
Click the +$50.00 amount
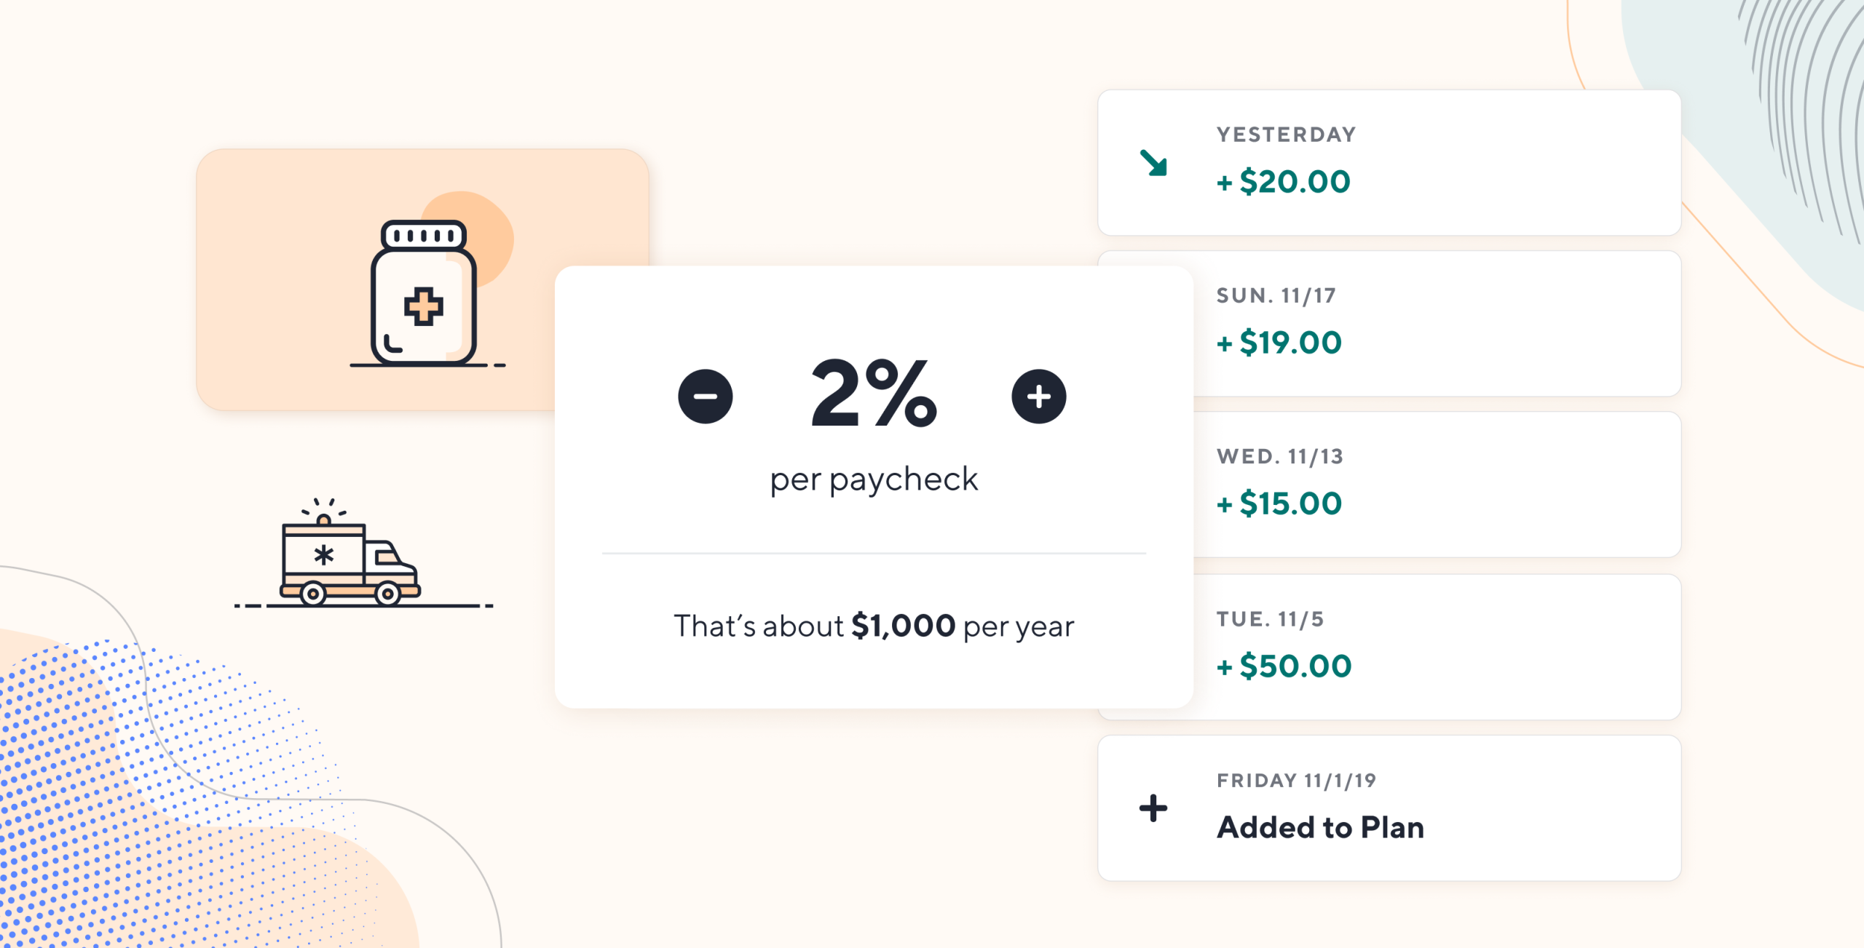[x=1284, y=666]
